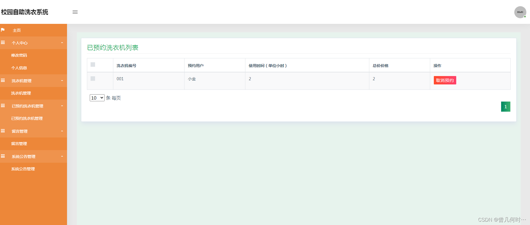Open 留言管理 submenu item
Viewport: 530px width, 225px height.
[x=33, y=144]
